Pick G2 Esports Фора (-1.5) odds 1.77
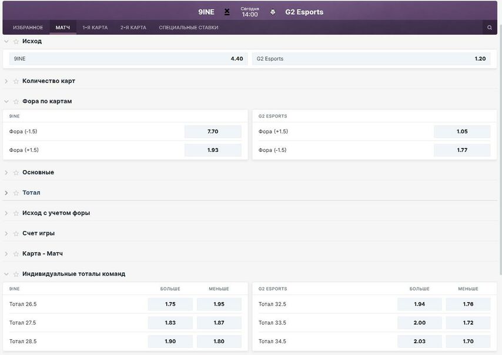The height and width of the screenshot is (355, 502). click(462, 150)
